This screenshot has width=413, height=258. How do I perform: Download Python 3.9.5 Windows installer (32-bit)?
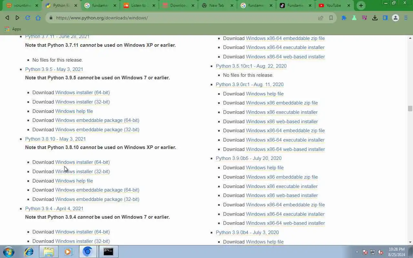[x=82, y=102]
